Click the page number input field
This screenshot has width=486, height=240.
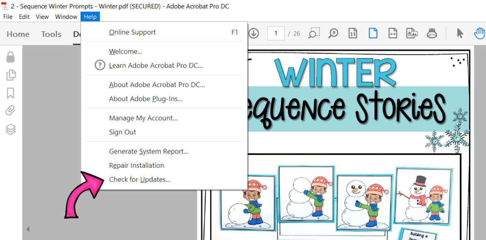[276, 34]
